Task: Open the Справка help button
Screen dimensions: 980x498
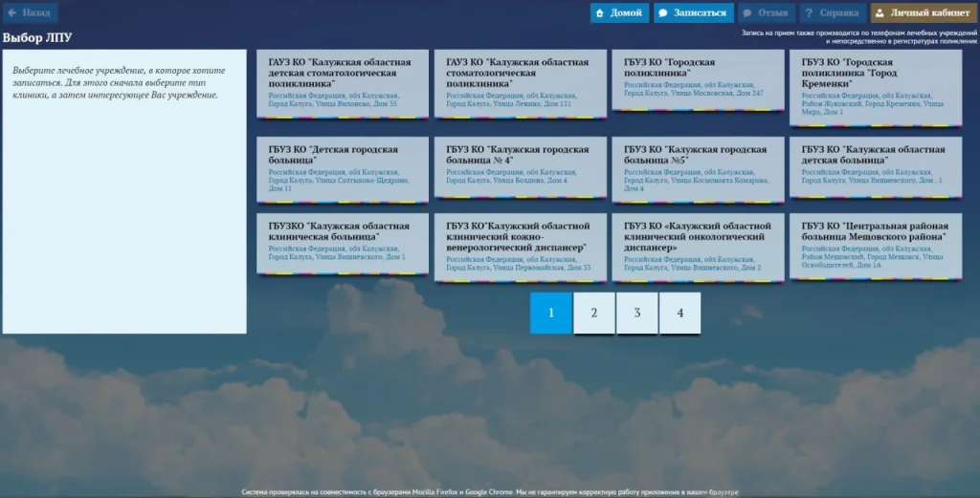Action: click(831, 13)
